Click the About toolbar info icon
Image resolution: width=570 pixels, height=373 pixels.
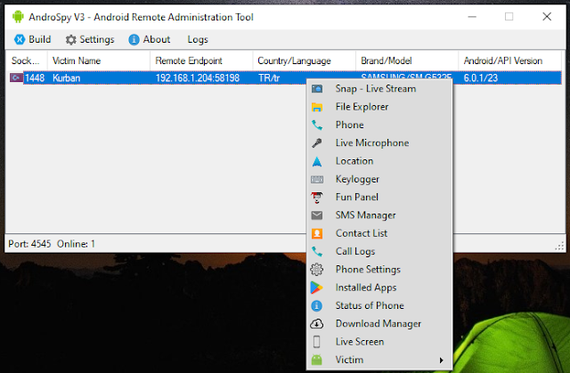tap(134, 39)
